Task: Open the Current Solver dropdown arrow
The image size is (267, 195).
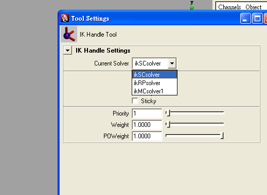Action: point(172,63)
